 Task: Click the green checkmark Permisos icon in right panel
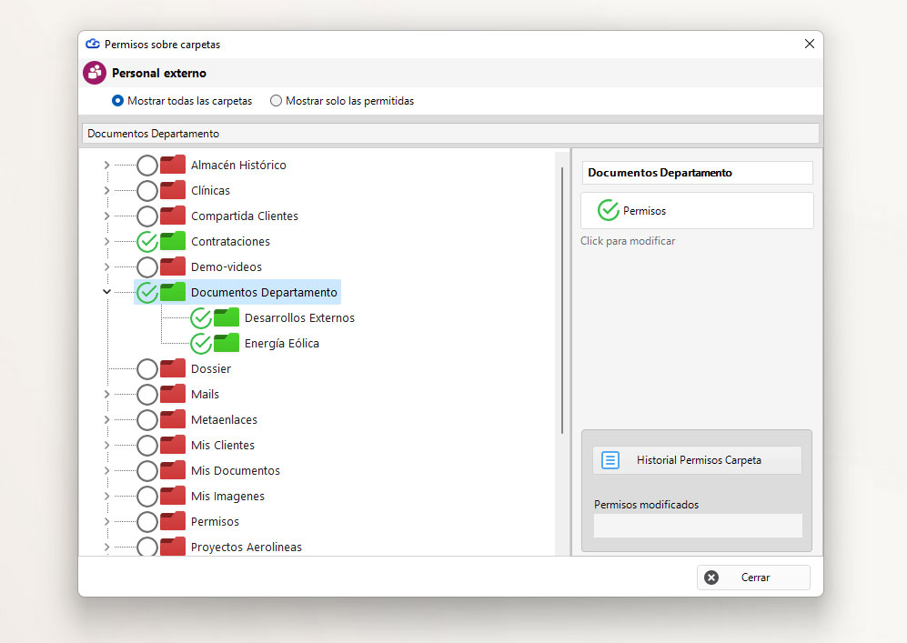(608, 210)
